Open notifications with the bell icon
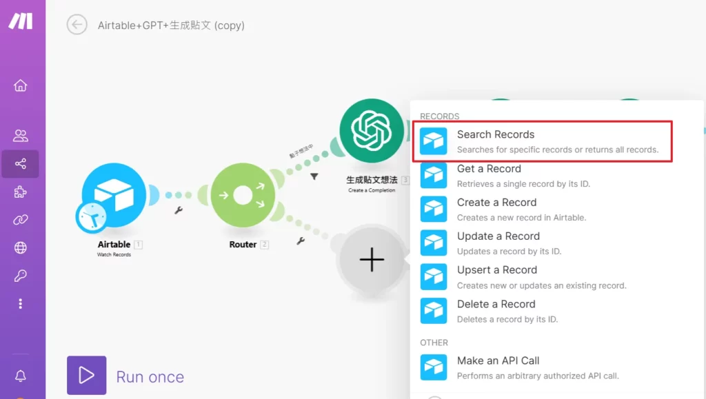 coord(20,376)
